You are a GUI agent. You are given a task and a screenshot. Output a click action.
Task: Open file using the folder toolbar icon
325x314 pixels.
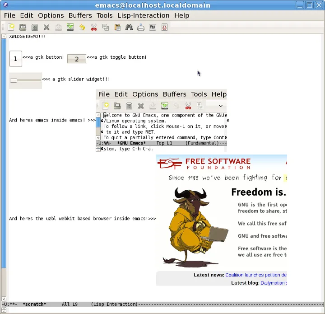coord(23,27)
